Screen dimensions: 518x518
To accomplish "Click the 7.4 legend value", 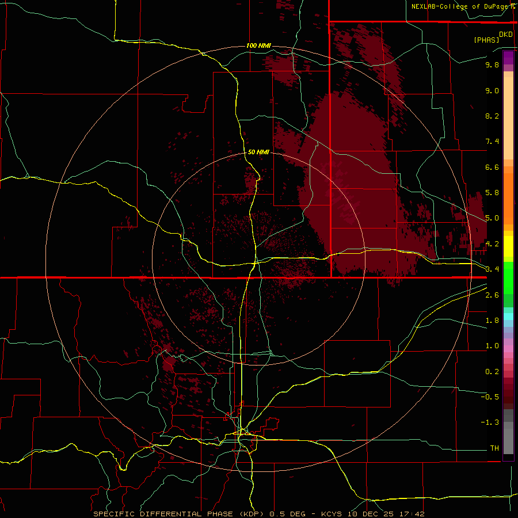I will coord(492,142).
